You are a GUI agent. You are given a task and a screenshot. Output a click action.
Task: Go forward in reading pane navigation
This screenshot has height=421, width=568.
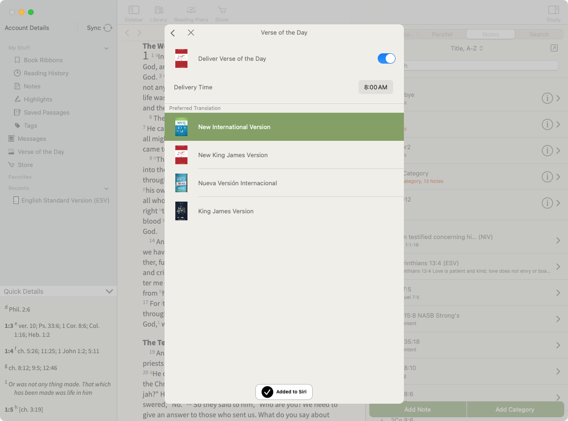[x=139, y=33]
